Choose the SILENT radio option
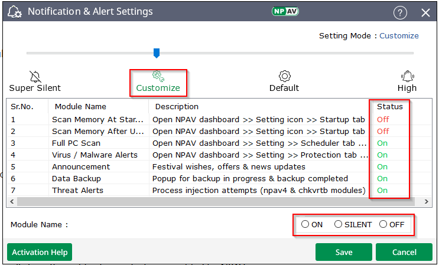 coord(338,224)
